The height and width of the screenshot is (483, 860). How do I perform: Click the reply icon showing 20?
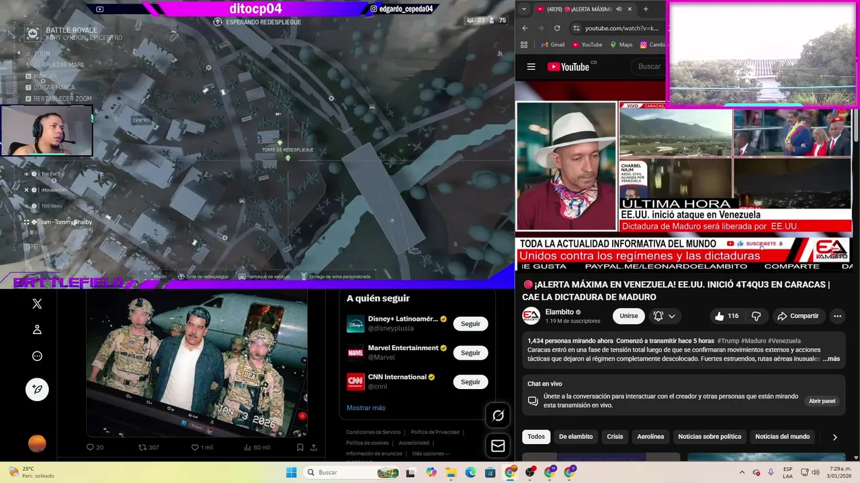tap(95, 447)
